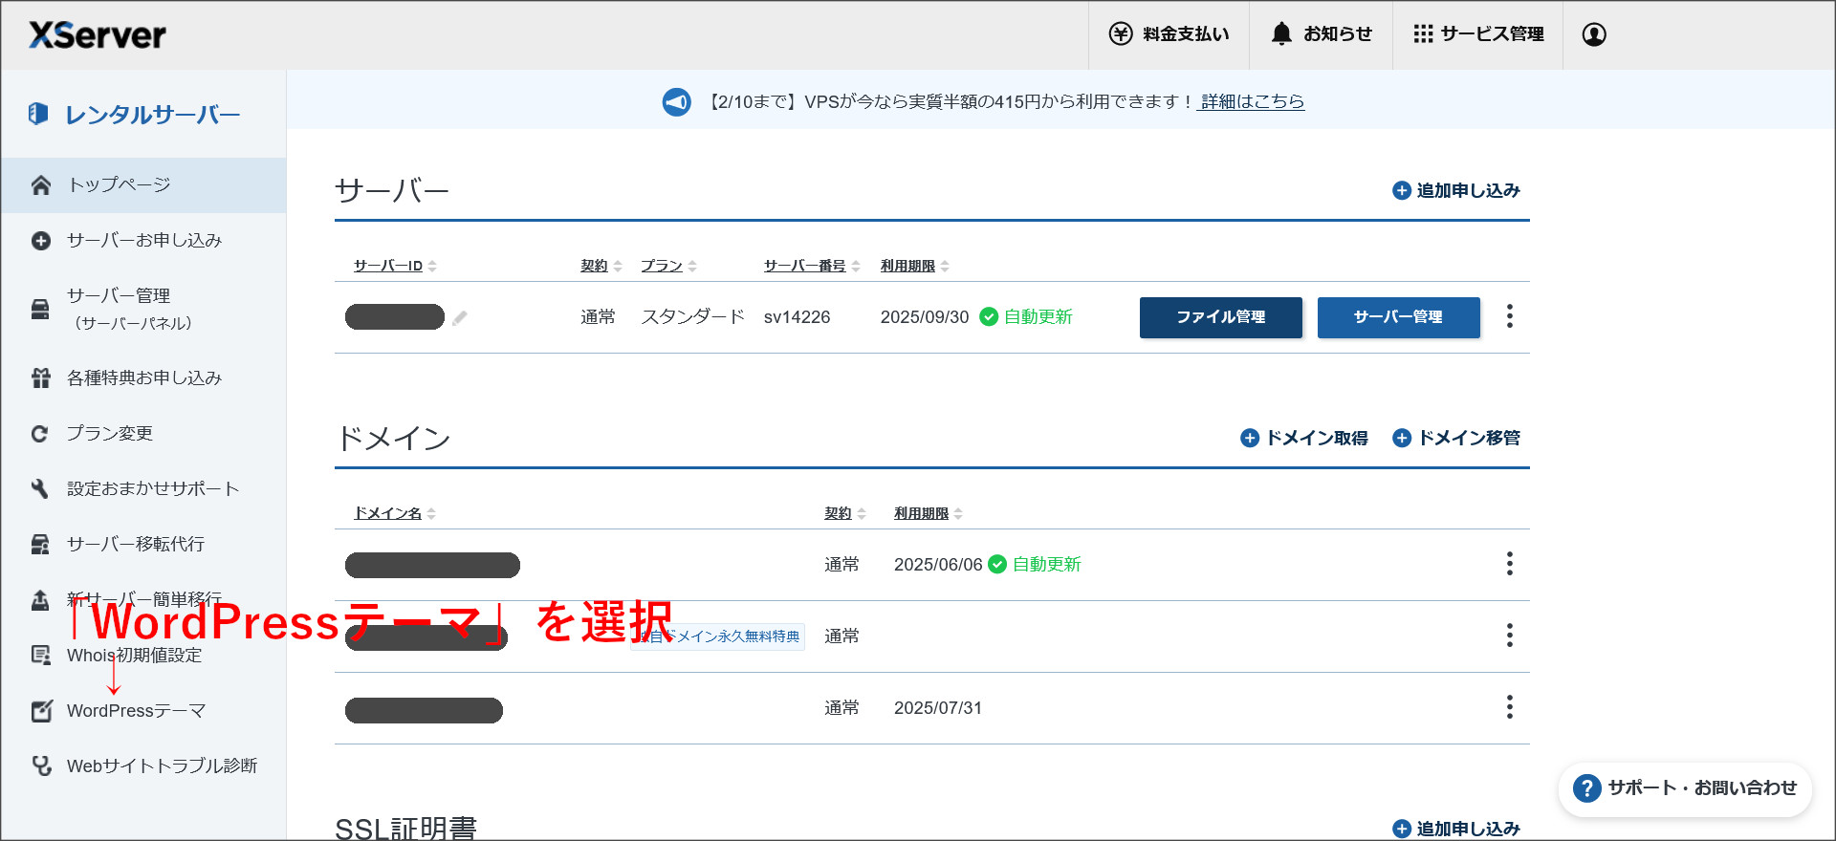Viewport: 1836px width, 841px height.
Task: Sort domains by 契約 column
Action: (x=845, y=513)
